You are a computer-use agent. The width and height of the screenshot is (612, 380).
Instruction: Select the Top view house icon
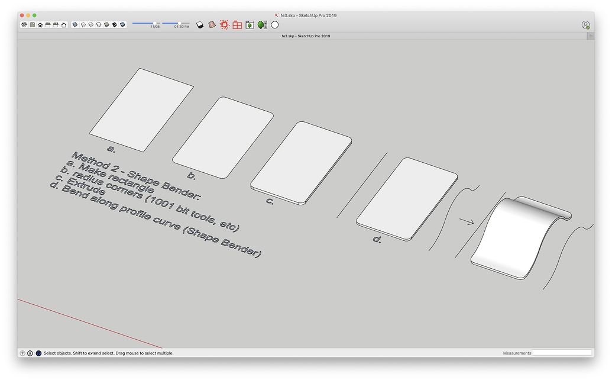tap(33, 25)
